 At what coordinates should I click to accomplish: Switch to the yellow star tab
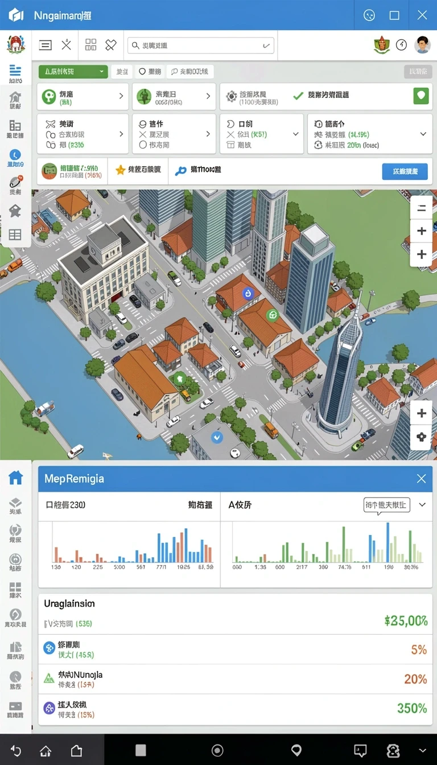pos(138,170)
